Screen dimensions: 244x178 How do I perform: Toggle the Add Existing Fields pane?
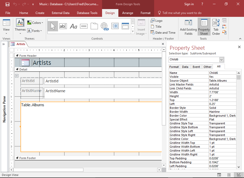tap(188, 27)
